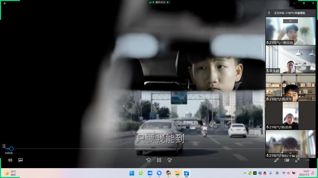Skip forward 30 seconds
The height and width of the screenshot is (178, 318).
170,160
